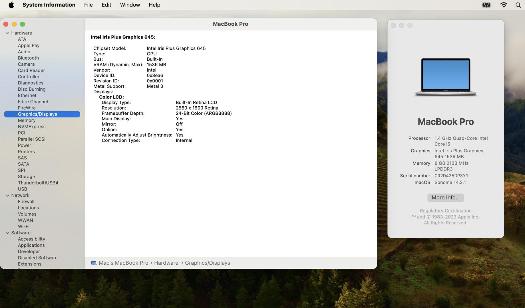Viewport: 525px width, 308px height.
Task: Select Disc Burning in the sidebar
Action: (32, 89)
